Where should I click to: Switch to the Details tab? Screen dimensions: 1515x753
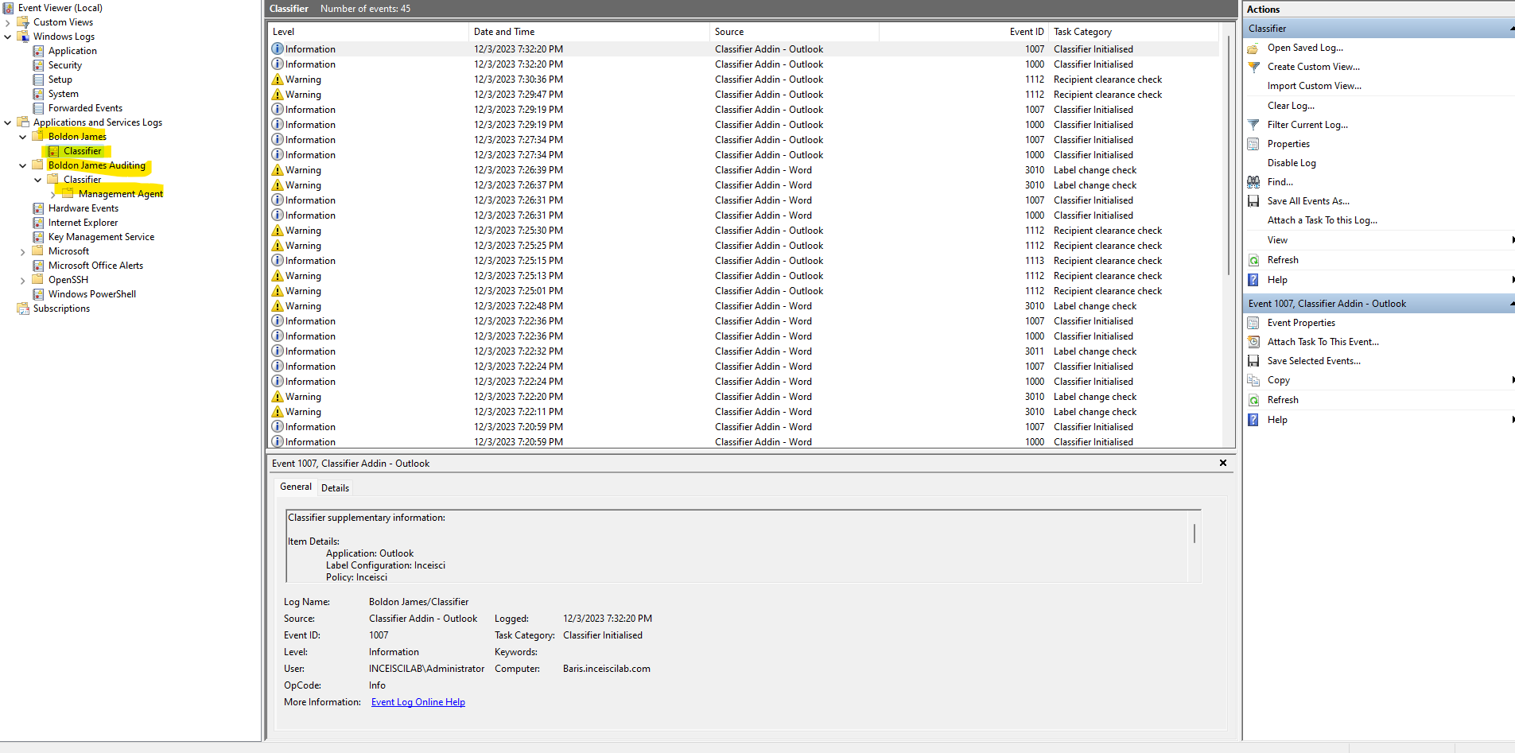pyautogui.click(x=335, y=488)
